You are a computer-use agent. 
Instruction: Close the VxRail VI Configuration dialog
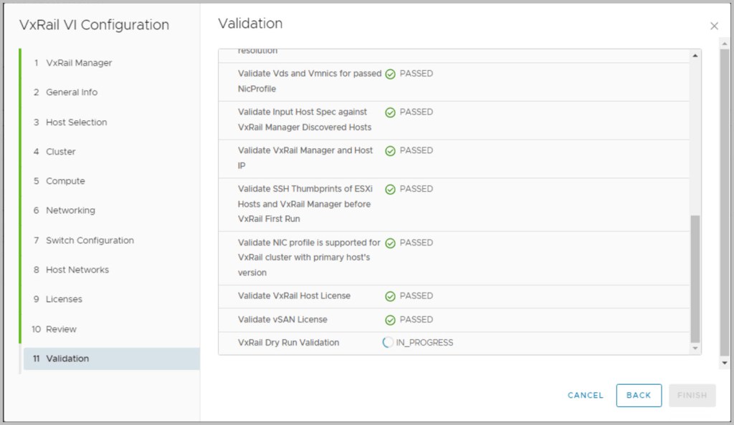(714, 26)
